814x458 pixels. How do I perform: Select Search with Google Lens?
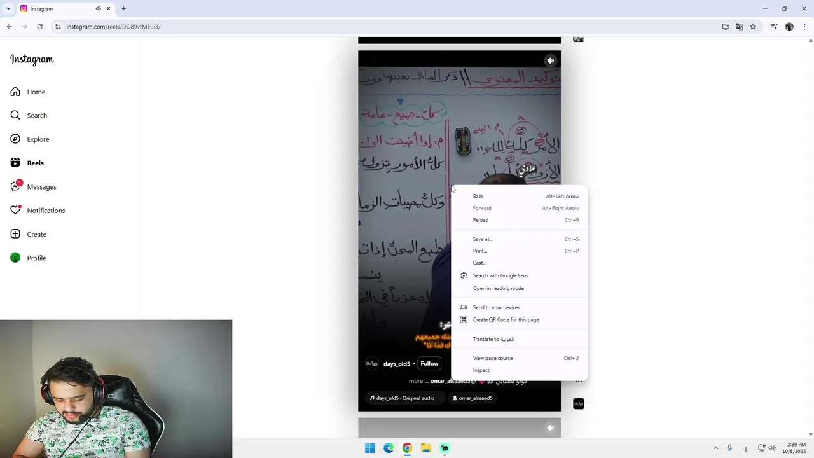520,275
